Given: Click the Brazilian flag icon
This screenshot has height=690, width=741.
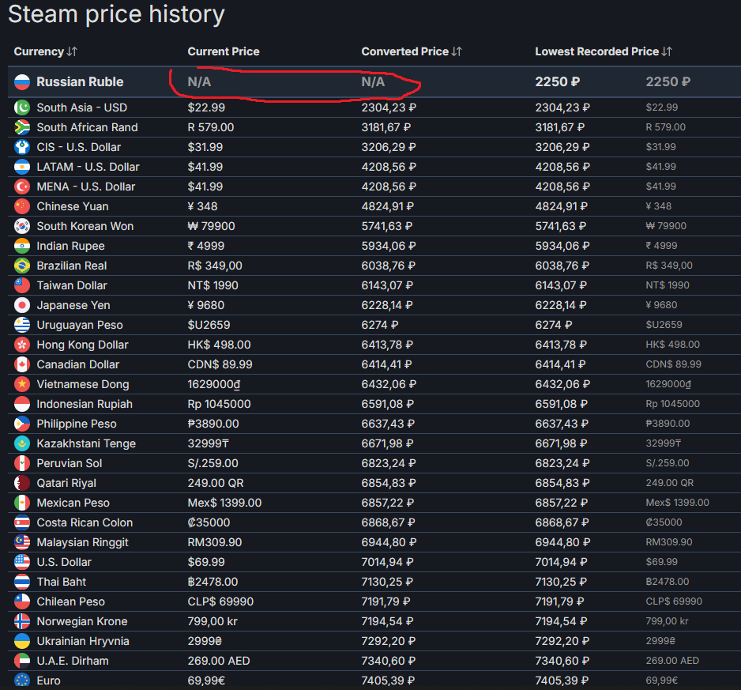Looking at the screenshot, I should coord(22,266).
